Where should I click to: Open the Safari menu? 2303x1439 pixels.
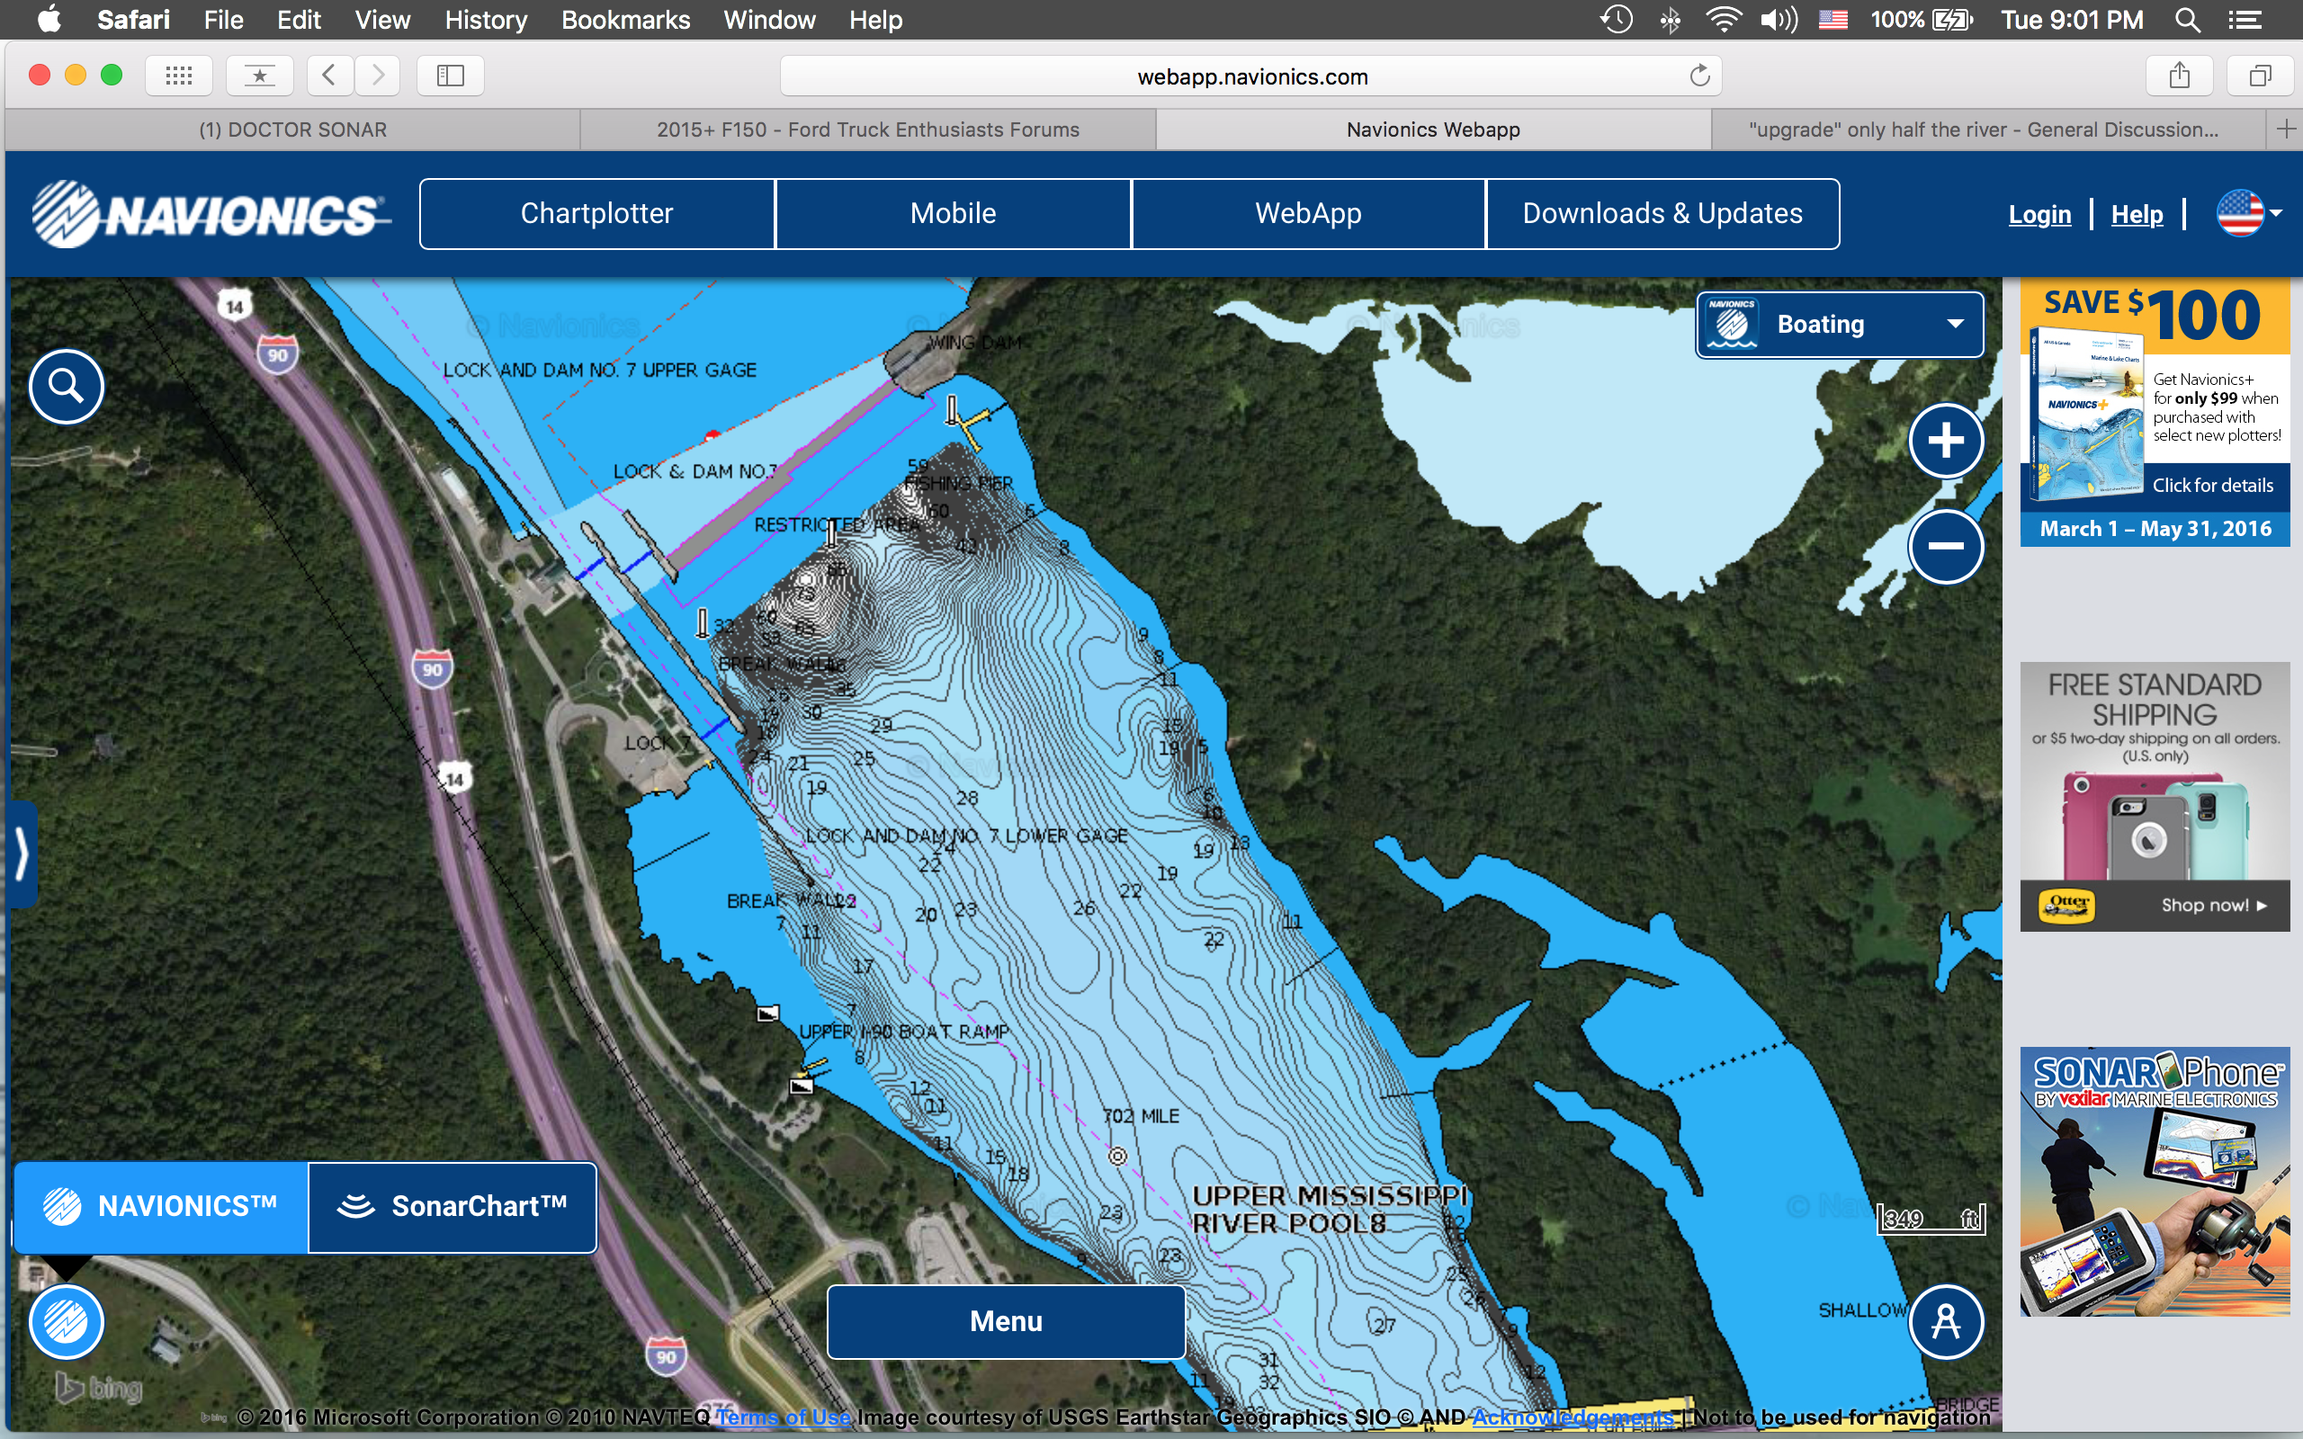coord(133,19)
